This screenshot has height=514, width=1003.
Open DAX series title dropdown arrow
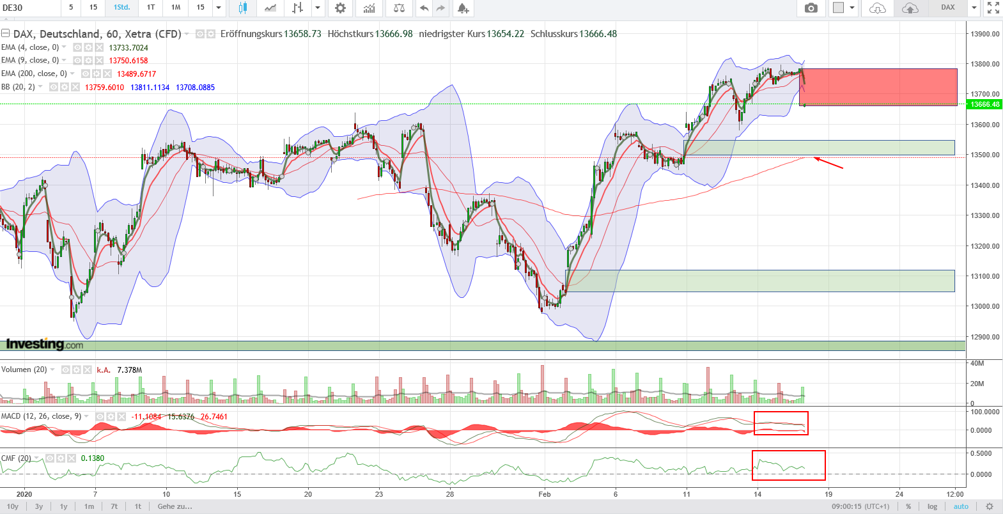187,34
